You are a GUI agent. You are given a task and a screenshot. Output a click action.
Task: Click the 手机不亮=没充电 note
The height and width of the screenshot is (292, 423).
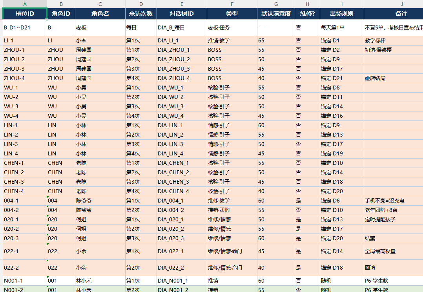click(394, 201)
